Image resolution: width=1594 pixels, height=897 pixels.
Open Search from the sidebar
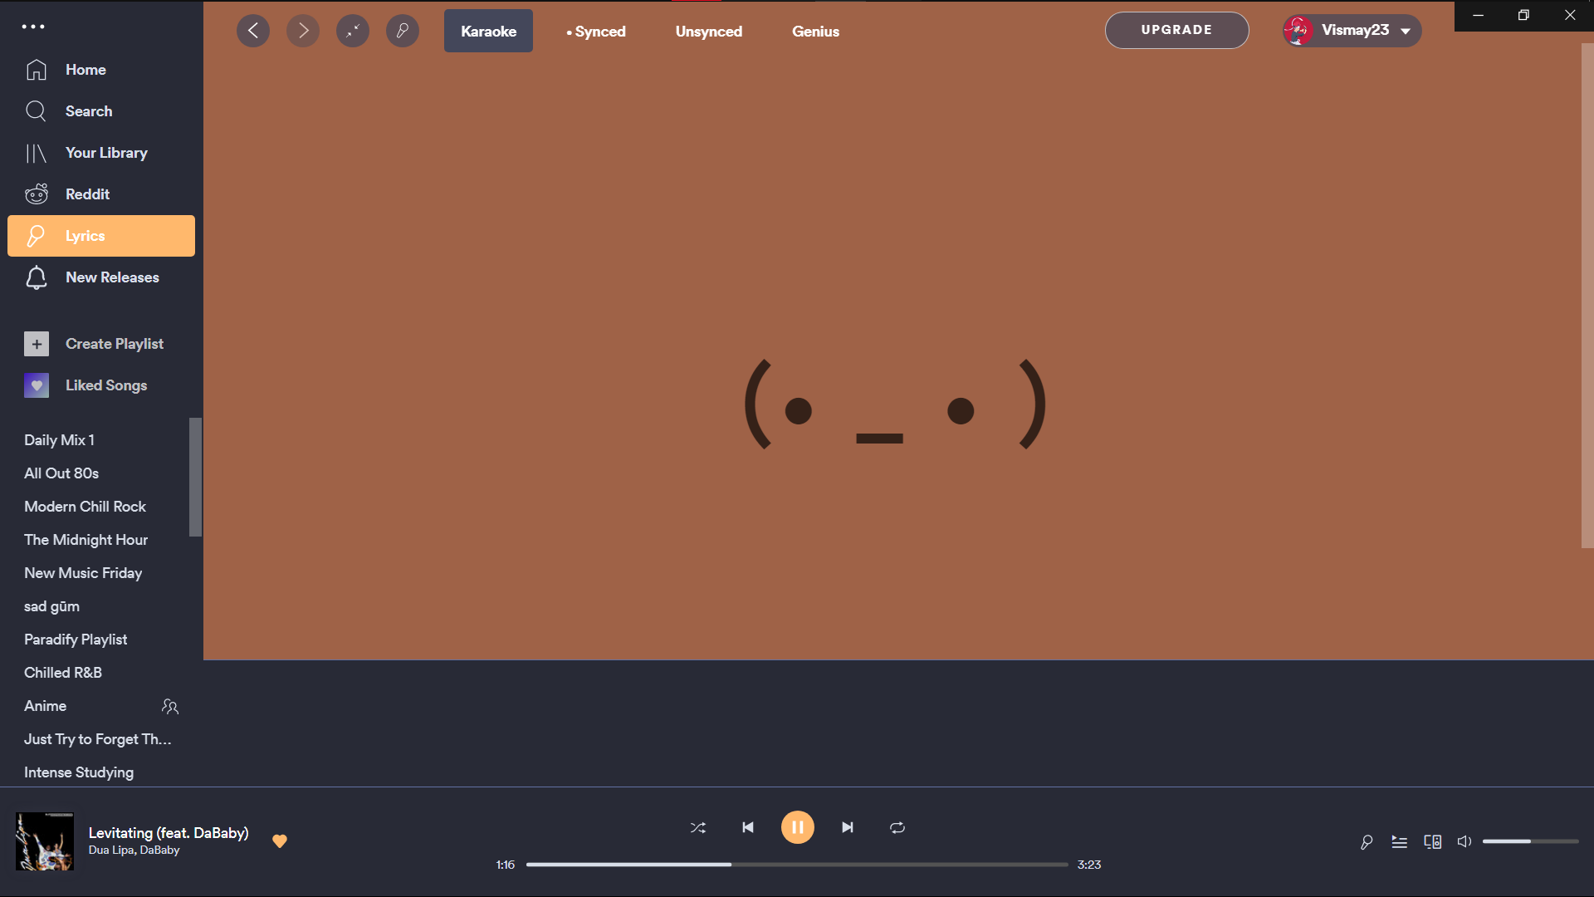(89, 110)
